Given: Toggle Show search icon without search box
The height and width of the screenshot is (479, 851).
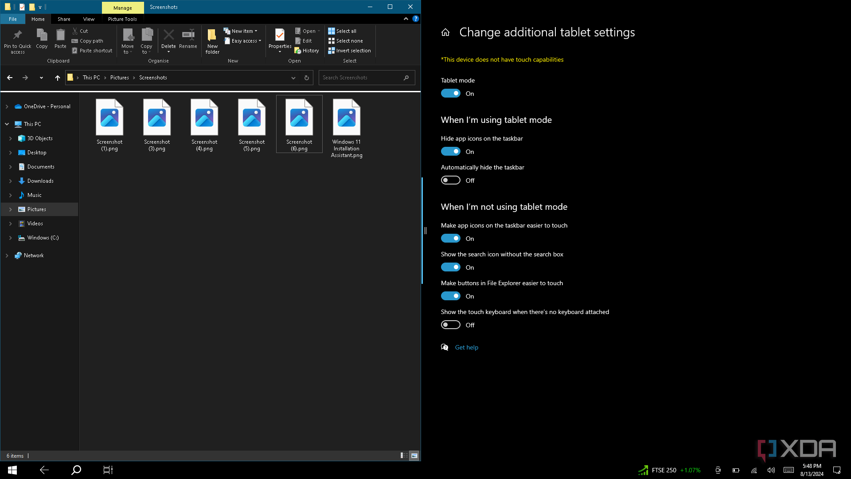Looking at the screenshot, I should coord(451,267).
